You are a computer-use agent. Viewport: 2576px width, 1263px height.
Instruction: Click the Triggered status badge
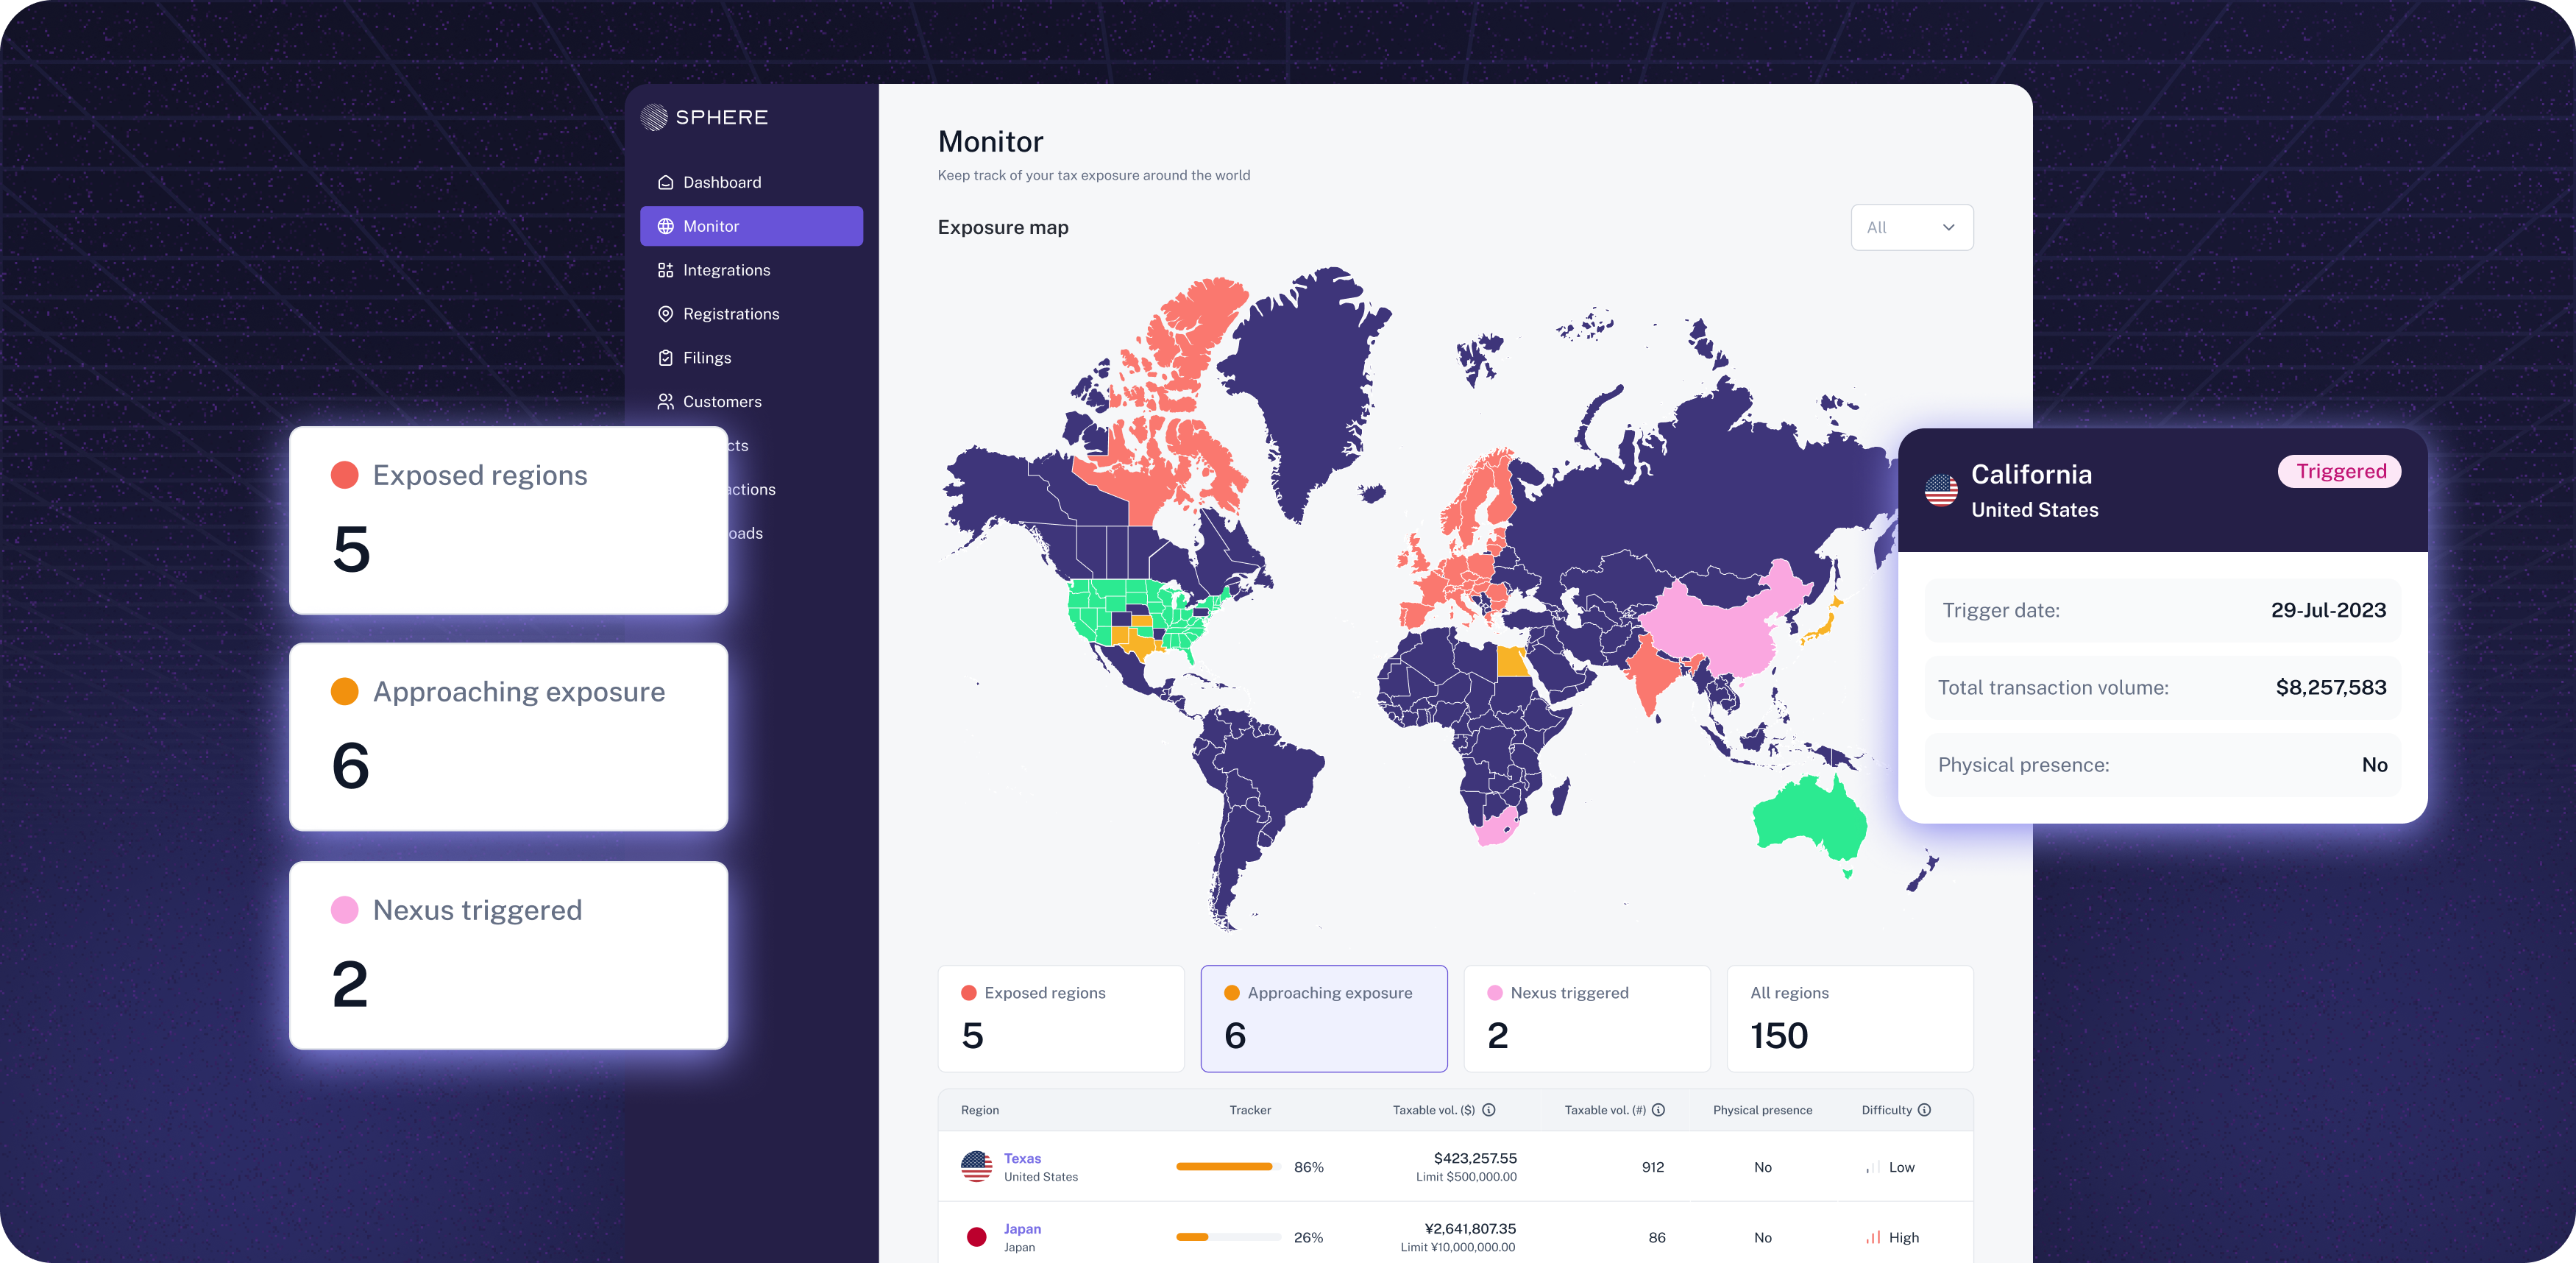pos(2339,472)
